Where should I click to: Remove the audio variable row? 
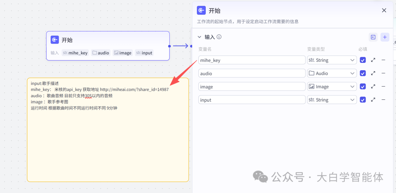pyautogui.click(x=384, y=73)
